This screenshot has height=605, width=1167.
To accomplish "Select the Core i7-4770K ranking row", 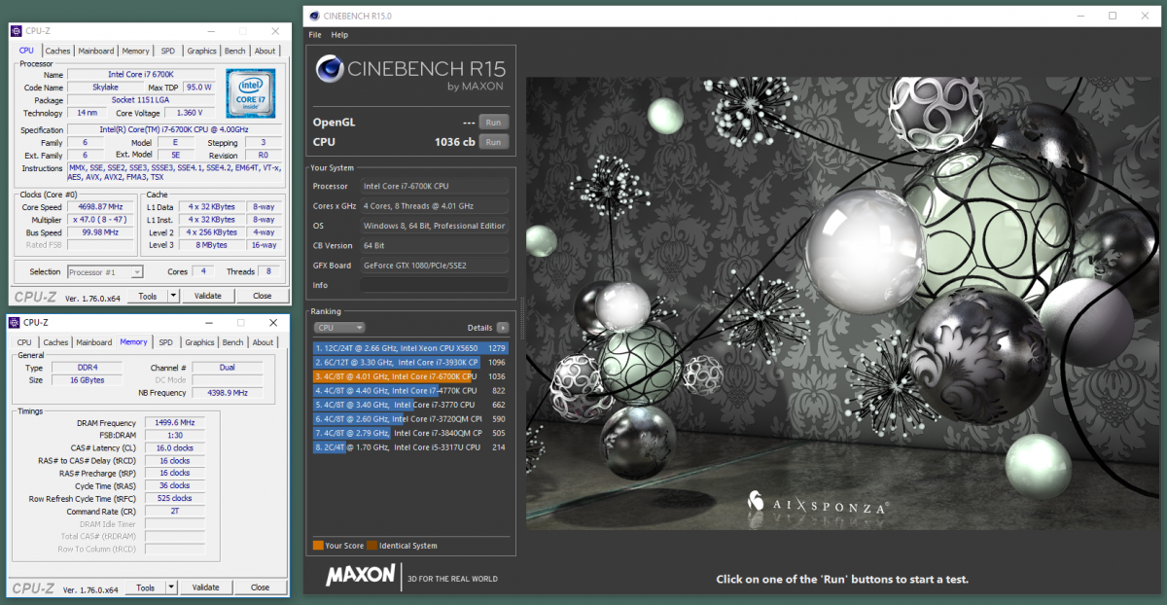I will tap(410, 390).
